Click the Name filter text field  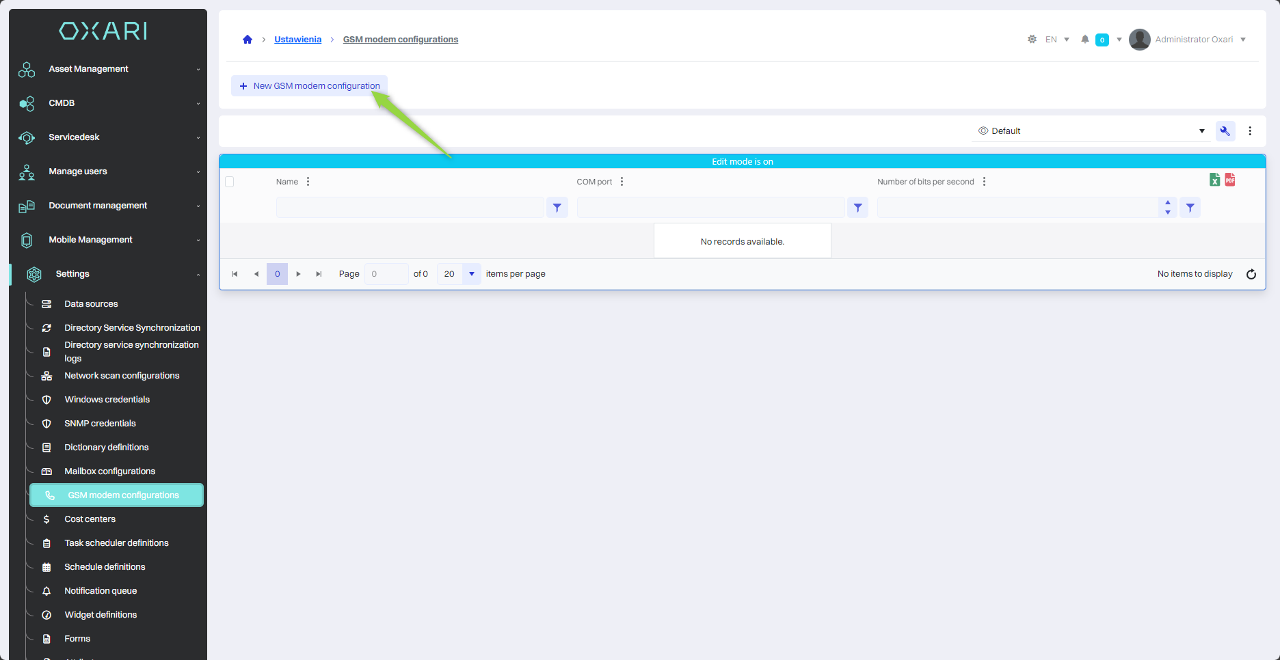(x=410, y=208)
